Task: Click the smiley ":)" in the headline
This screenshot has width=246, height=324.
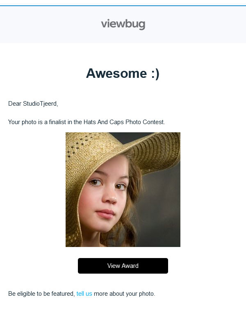Action: pos(155,74)
